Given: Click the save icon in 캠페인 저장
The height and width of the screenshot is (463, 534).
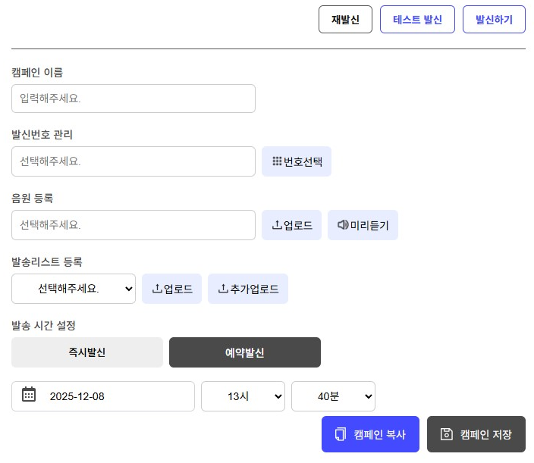Looking at the screenshot, I should [x=447, y=434].
